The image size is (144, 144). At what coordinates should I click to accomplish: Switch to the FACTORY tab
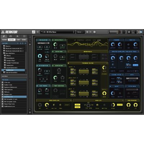(x=12, y=40)
